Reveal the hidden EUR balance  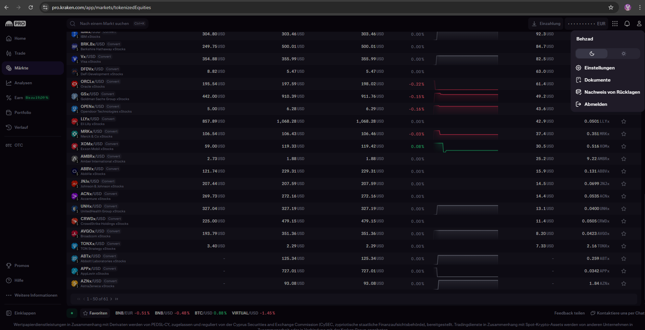[x=587, y=24]
